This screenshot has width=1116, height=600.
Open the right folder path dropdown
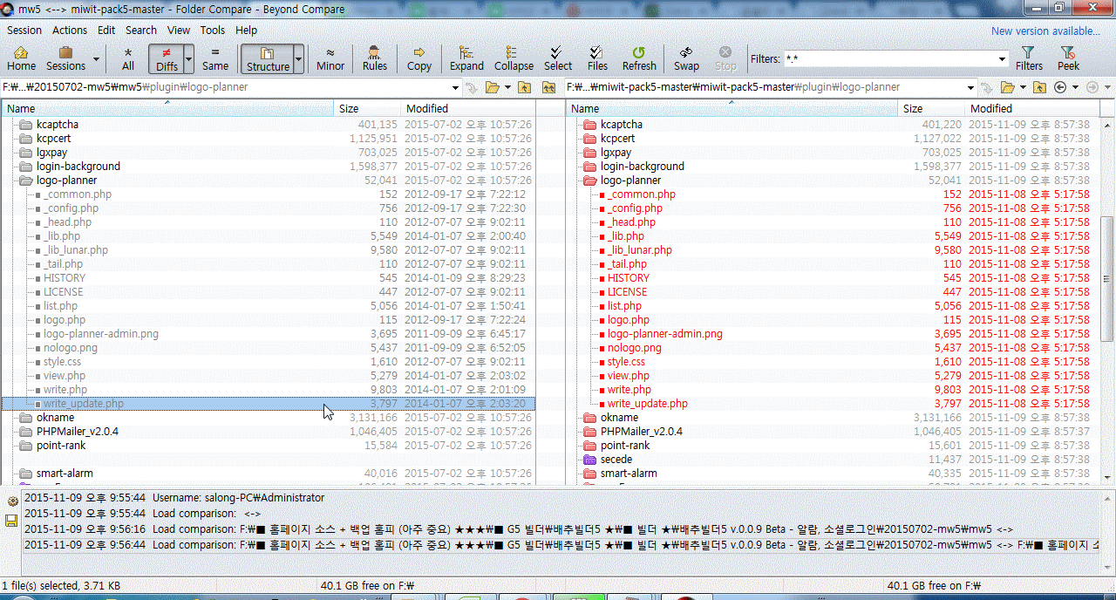pos(970,87)
